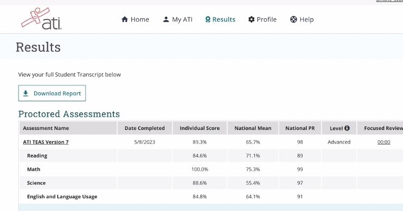Click the Reading national mean 71.1%
The height and width of the screenshot is (211, 403).
click(253, 156)
